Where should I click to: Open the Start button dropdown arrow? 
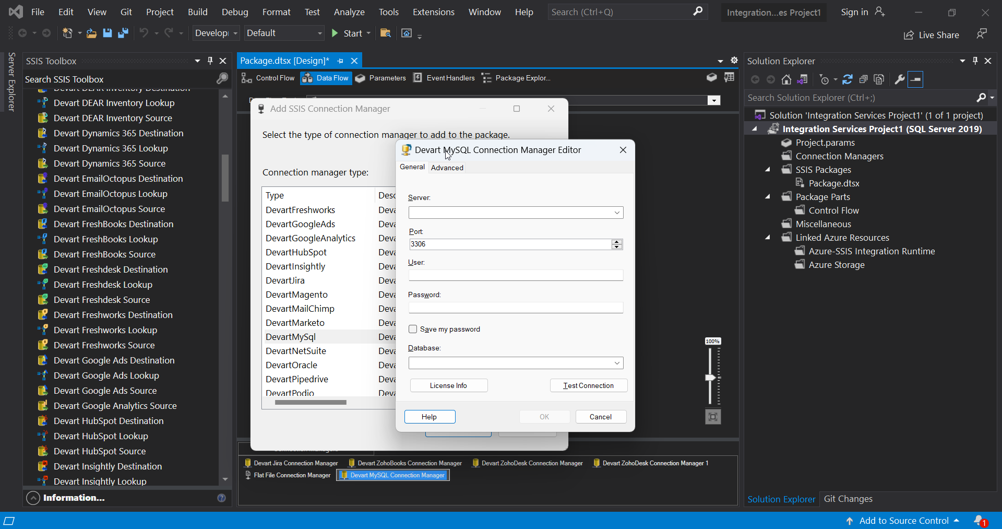pyautogui.click(x=368, y=33)
